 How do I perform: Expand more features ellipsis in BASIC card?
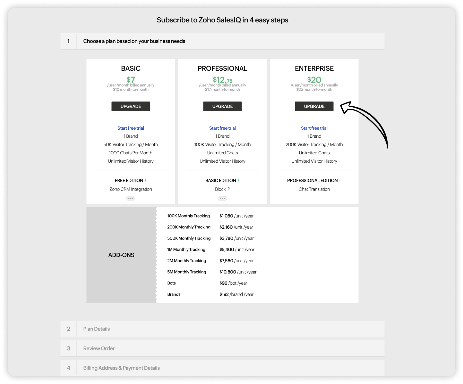[131, 198]
